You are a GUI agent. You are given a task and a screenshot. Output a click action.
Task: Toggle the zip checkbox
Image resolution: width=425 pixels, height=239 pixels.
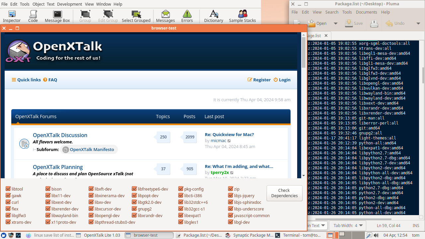tap(230, 189)
